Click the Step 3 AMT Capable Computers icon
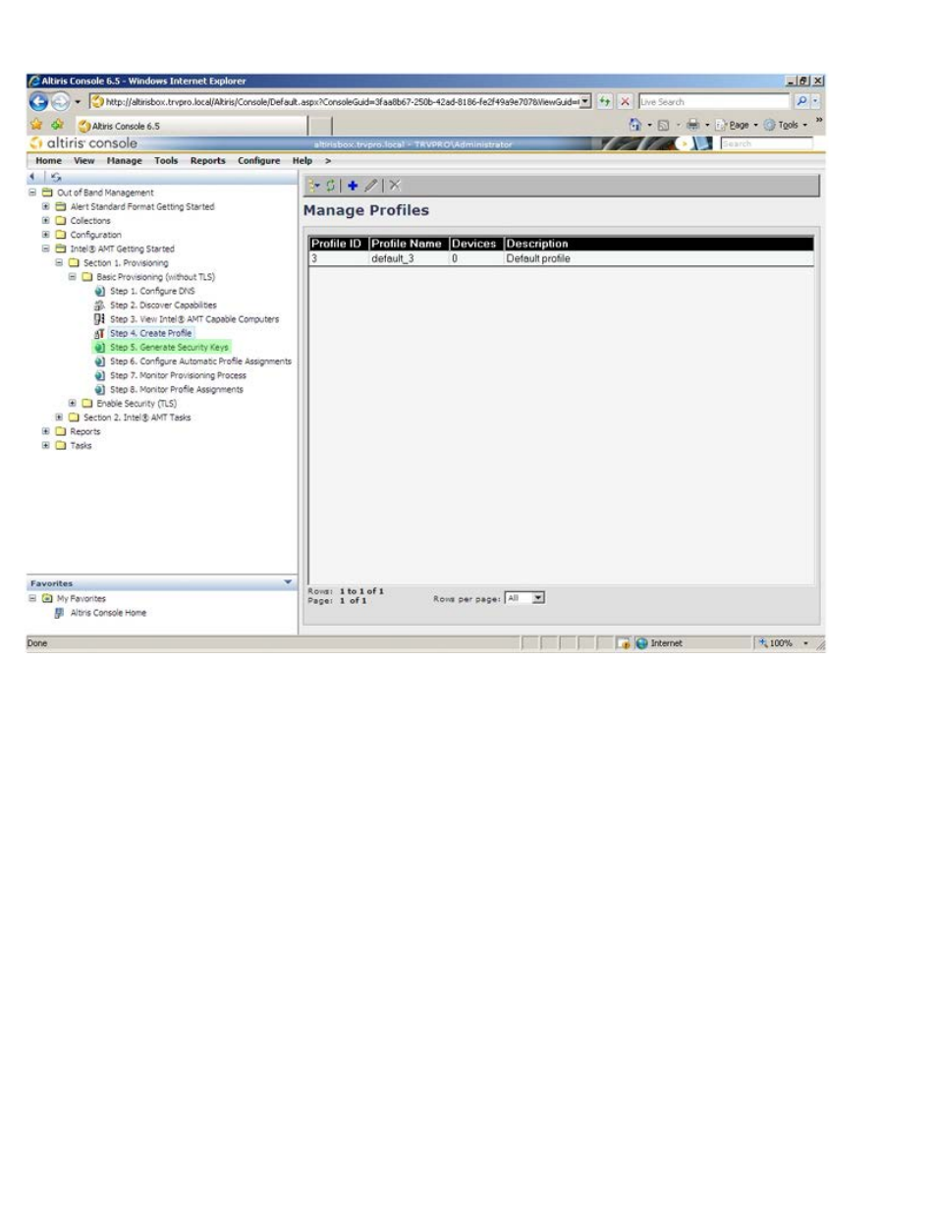Image resolution: width=937 pixels, height=1213 pixels. pyautogui.click(x=99, y=319)
